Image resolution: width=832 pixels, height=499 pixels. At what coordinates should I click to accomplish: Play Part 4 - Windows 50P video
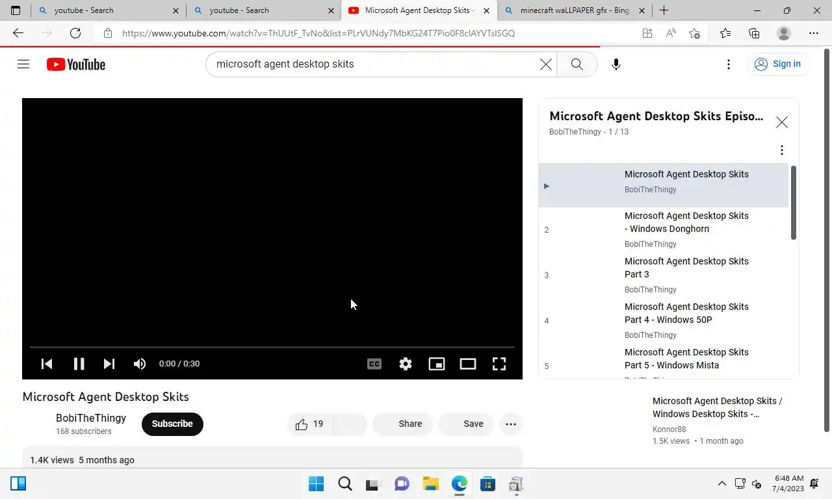click(664, 320)
